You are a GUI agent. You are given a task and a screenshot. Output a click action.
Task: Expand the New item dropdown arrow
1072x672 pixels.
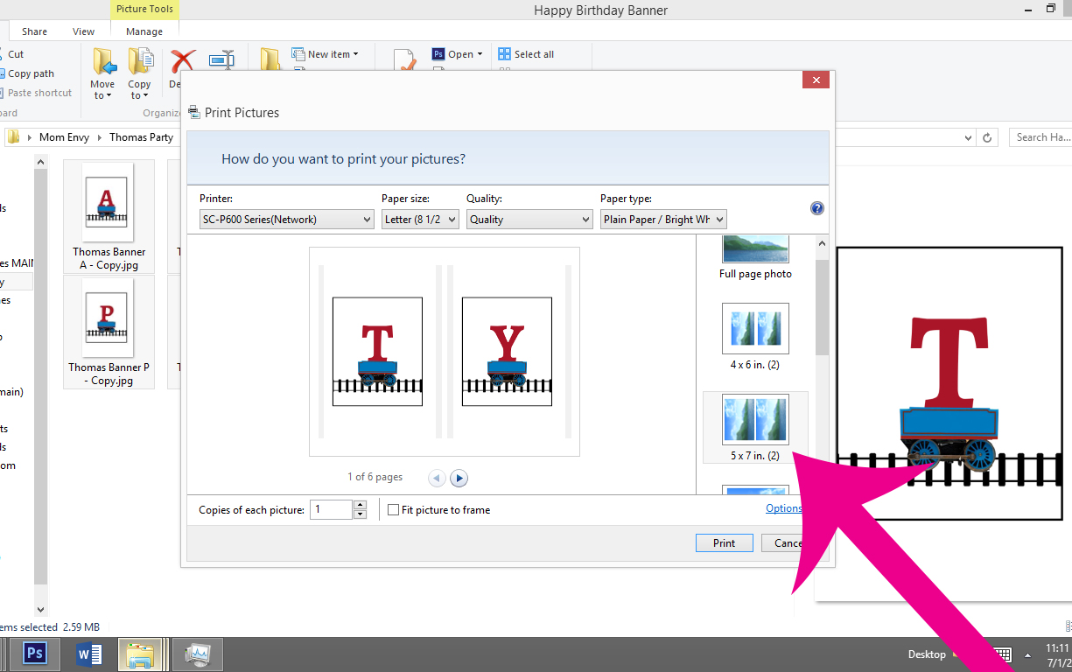tap(355, 54)
